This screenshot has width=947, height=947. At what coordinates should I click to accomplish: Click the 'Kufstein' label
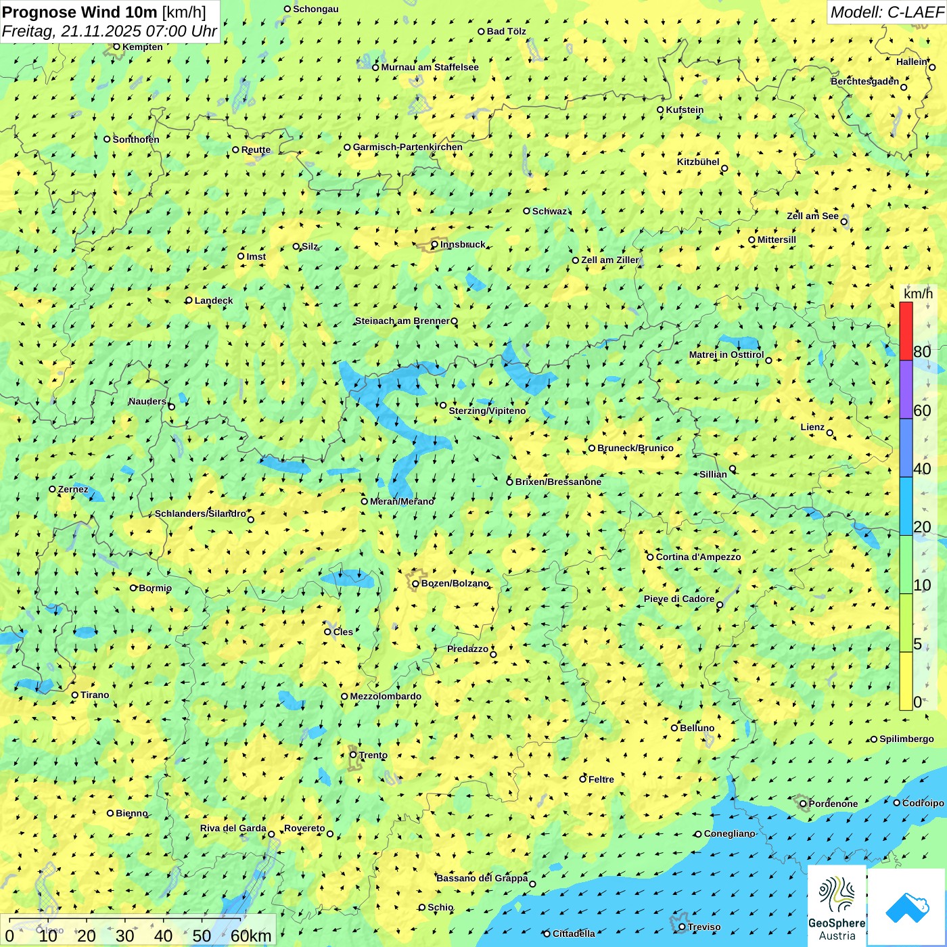[685, 110]
